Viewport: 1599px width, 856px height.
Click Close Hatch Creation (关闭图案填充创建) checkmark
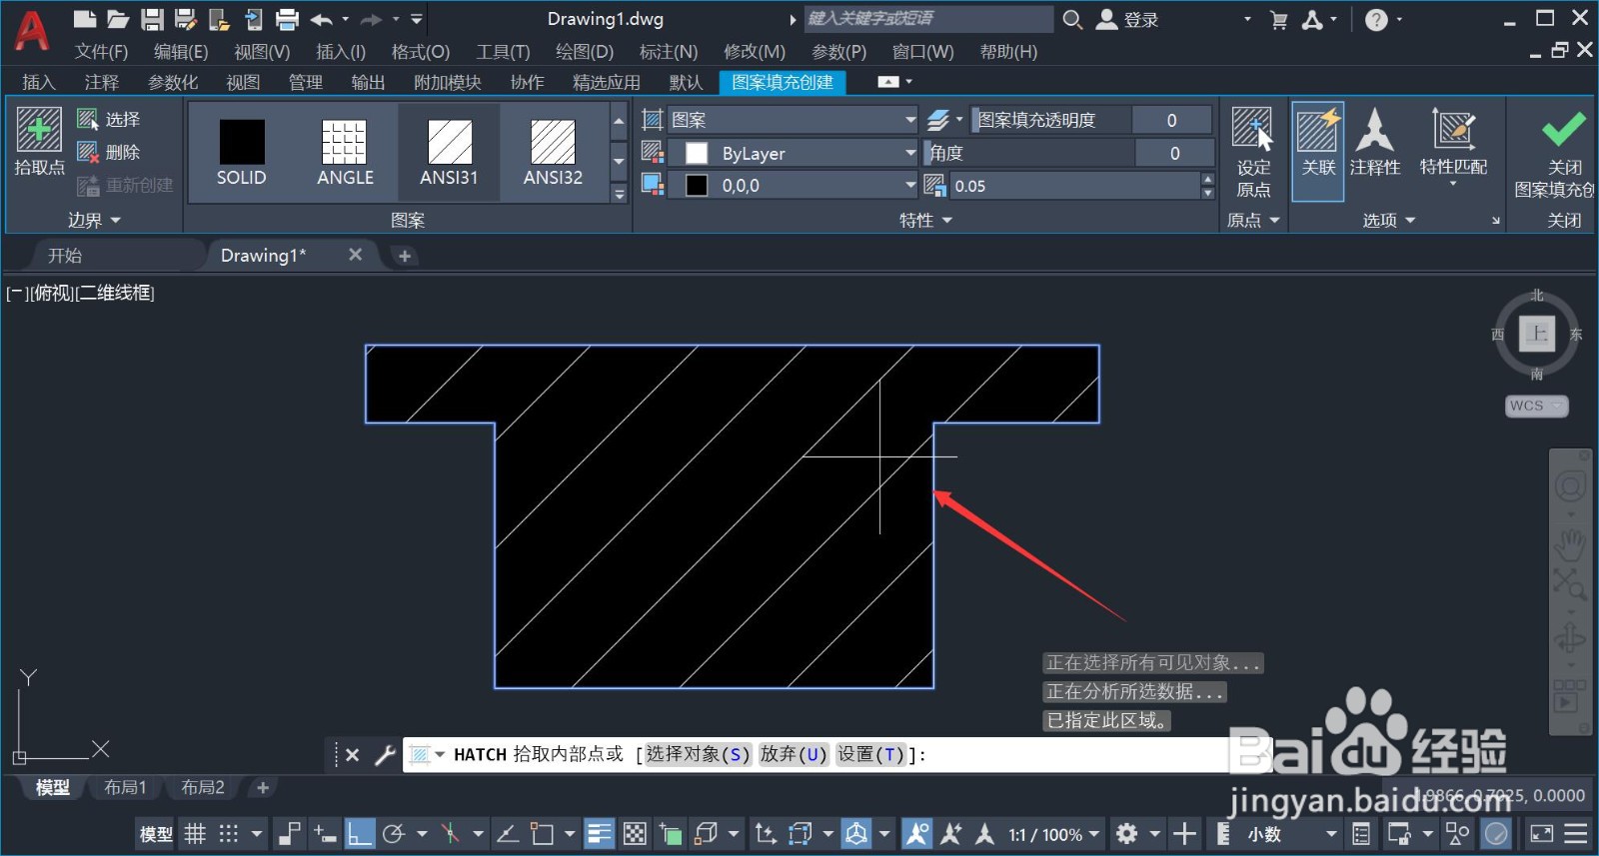tap(1564, 152)
